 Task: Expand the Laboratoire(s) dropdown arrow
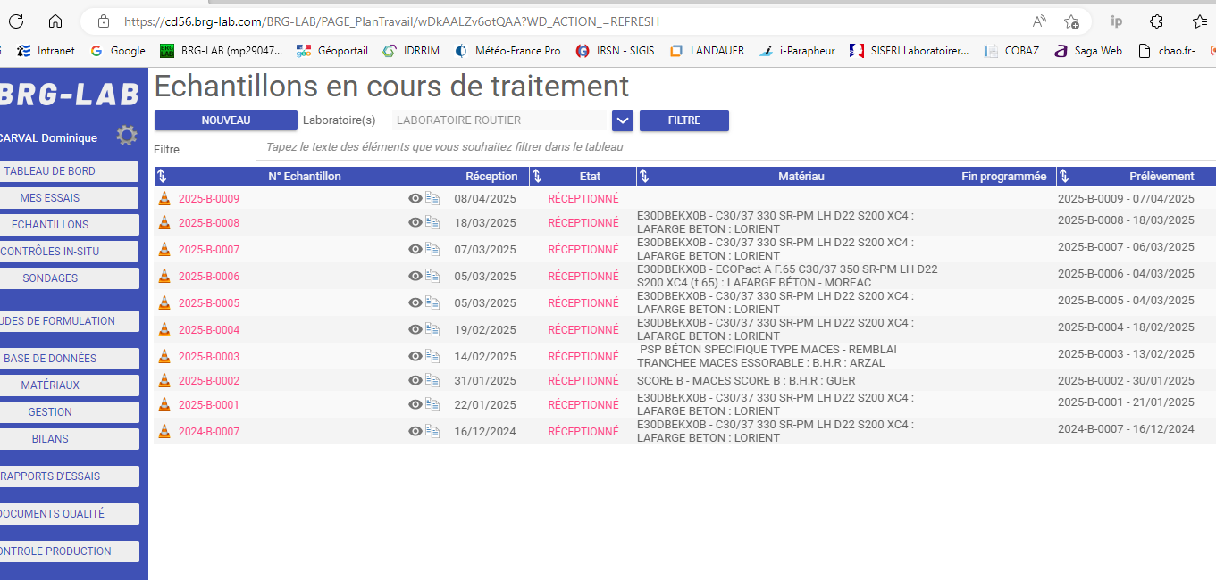(x=623, y=120)
